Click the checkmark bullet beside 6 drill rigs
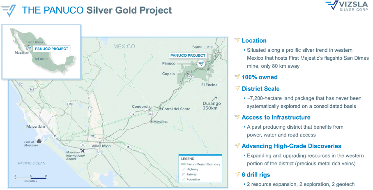373x190 pixels. coord(237,174)
